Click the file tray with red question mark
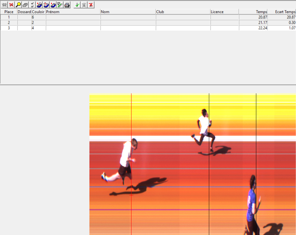 point(46,5)
